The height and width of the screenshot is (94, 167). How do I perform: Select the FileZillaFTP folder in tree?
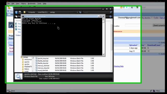28,67
